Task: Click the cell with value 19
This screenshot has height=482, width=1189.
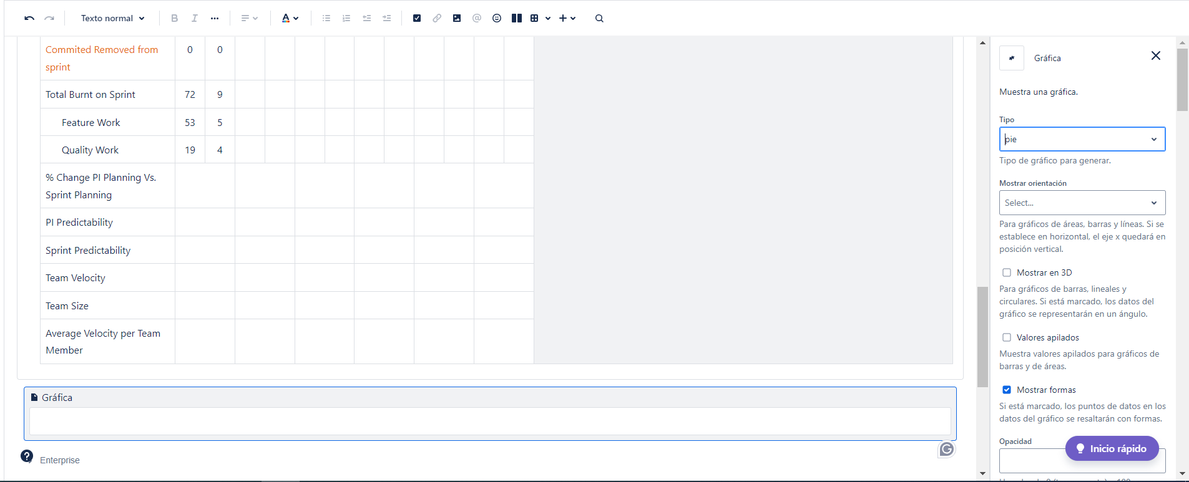Action: 190,150
